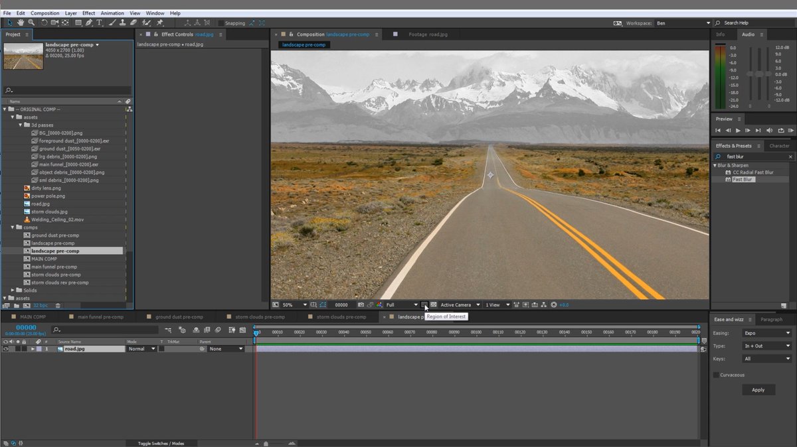Toggle the transparency grid in viewer
Viewport: 797px width, 447px height.
[x=433, y=304]
